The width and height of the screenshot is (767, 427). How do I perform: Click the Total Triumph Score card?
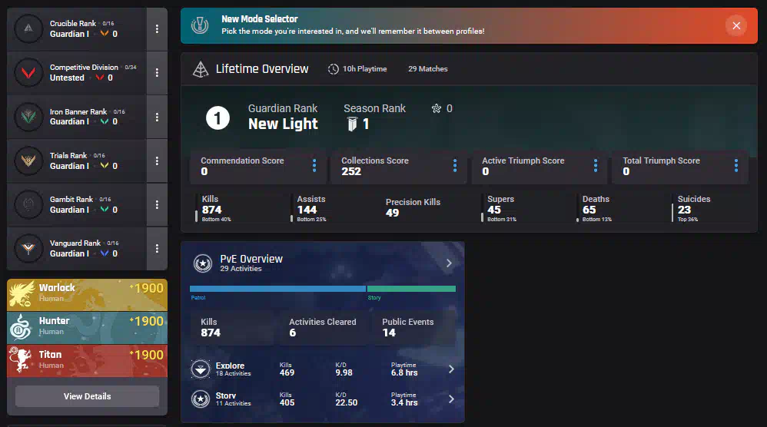(x=680, y=166)
